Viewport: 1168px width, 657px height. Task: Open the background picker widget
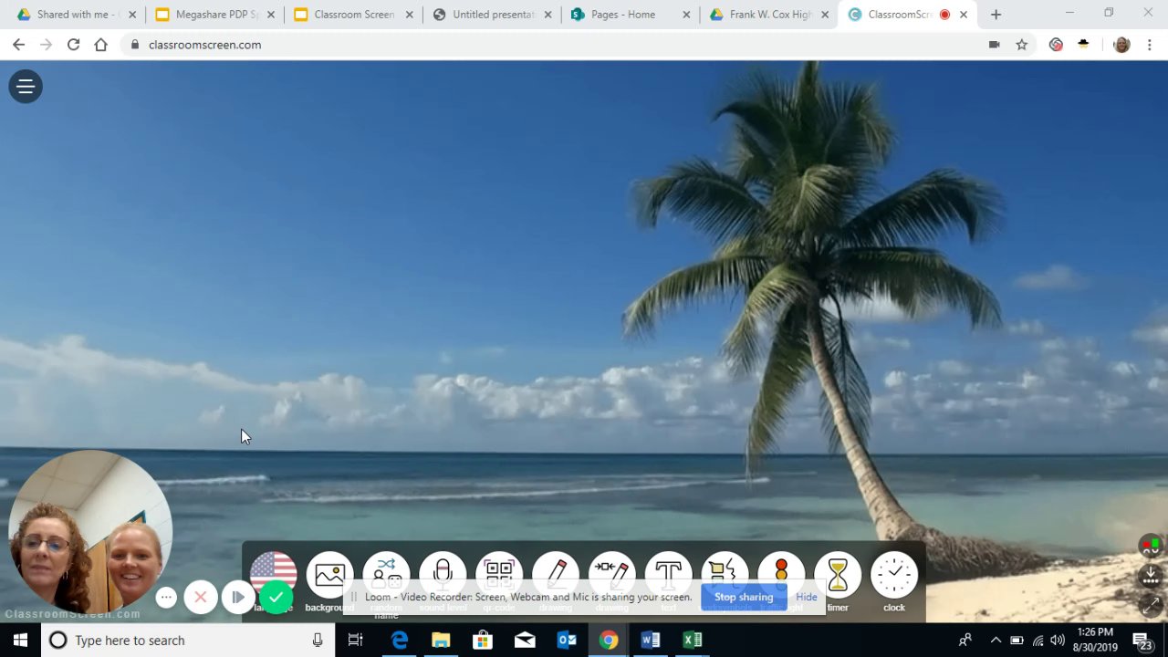(329, 575)
